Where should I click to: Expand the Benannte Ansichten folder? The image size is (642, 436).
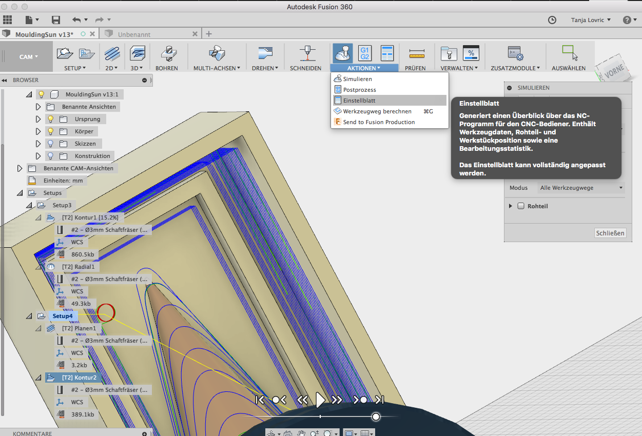38,107
